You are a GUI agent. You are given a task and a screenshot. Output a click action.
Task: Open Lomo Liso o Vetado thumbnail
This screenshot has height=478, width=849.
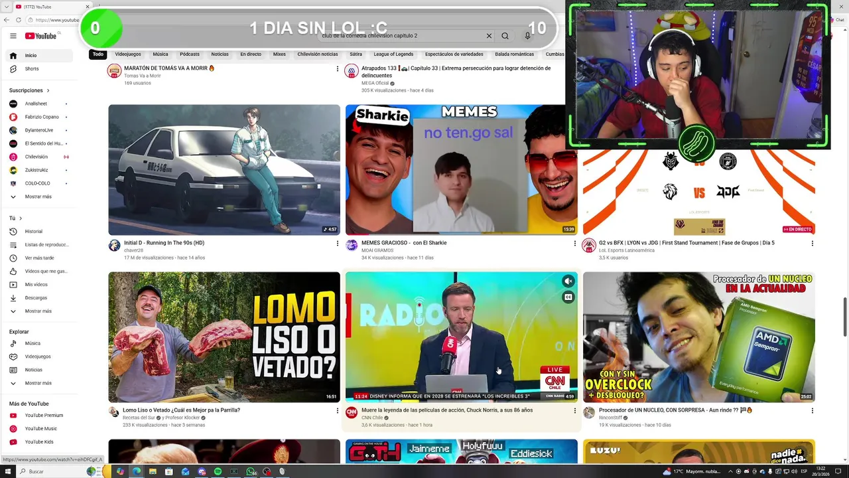pos(224,337)
